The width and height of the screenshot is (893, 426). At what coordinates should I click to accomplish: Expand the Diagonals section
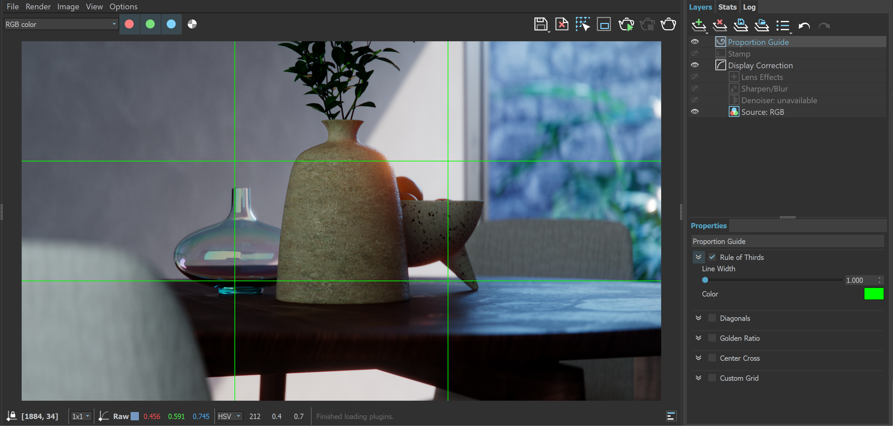[x=698, y=318]
